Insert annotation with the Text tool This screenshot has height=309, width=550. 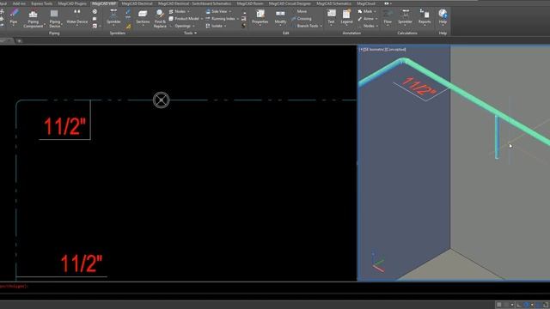click(x=331, y=16)
